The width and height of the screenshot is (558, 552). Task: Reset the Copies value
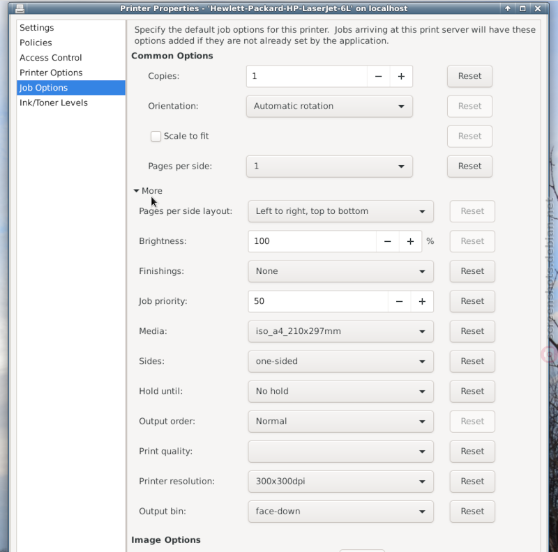469,76
